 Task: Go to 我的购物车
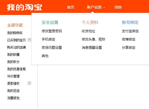coord(15,33)
